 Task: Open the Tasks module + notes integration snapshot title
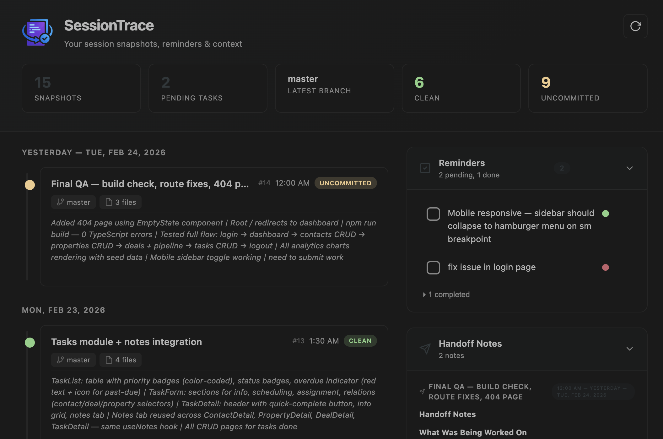click(x=127, y=342)
